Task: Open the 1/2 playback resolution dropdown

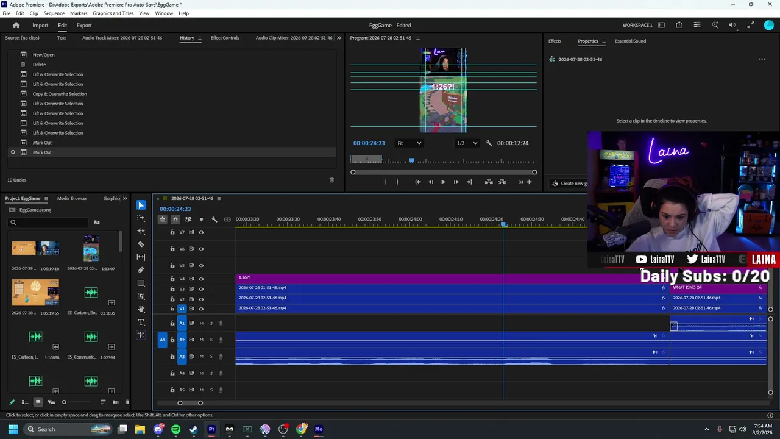Action: click(467, 143)
